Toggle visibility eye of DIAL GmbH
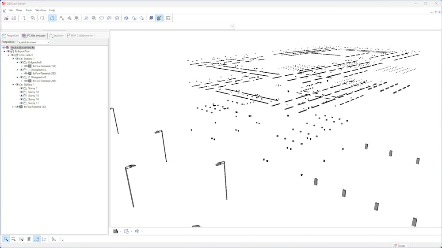Screen dimensions: 442x248 pyautogui.click(x=12, y=55)
